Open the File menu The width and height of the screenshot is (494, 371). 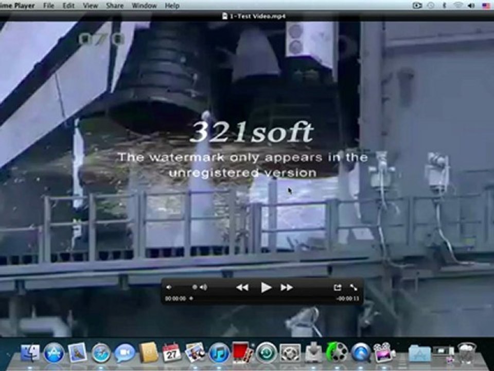[x=48, y=5]
